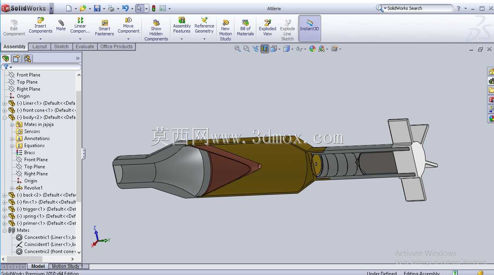Expand the SolidWorks menu flyout arrow

tap(51, 8)
